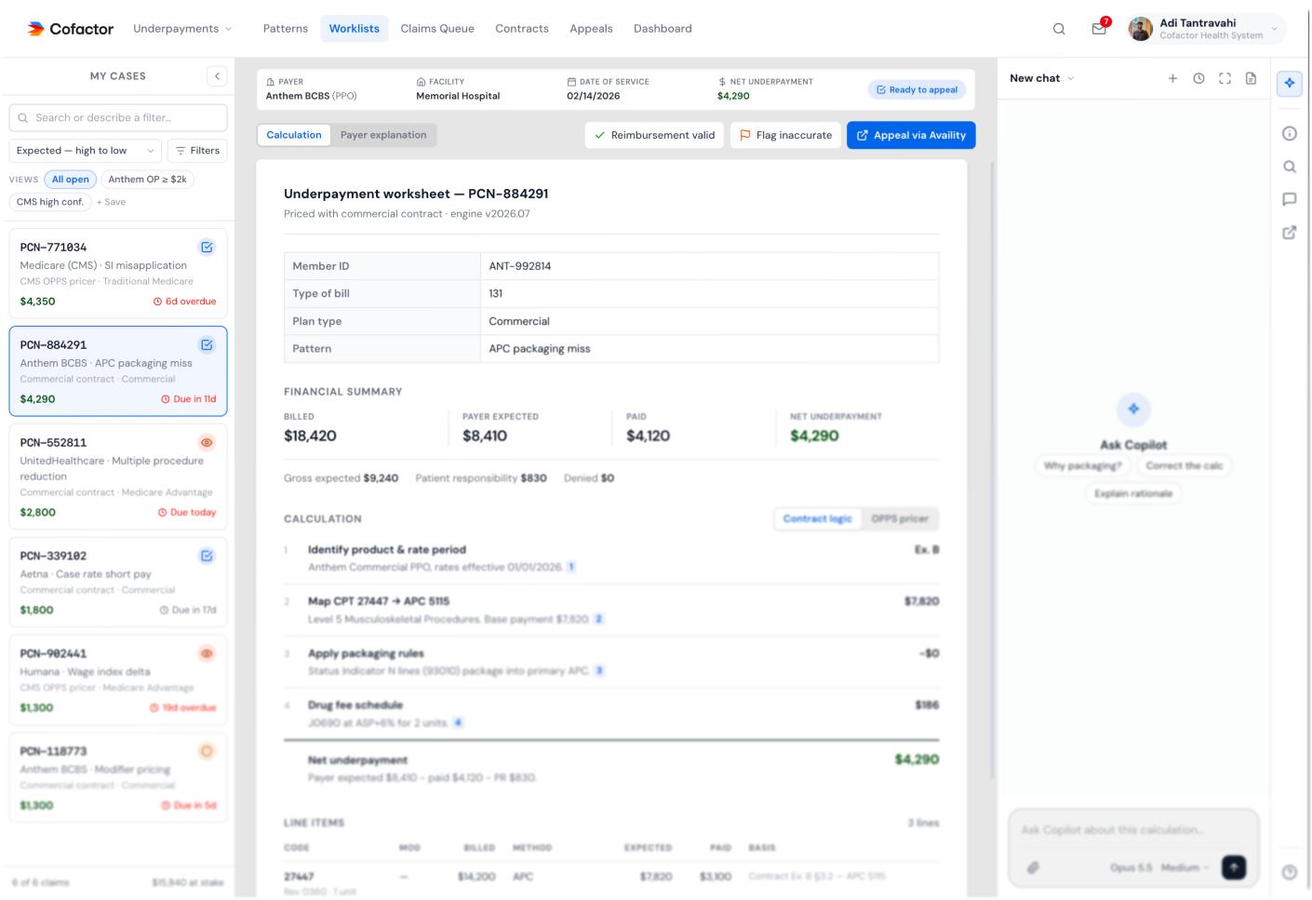This screenshot has width=1312, height=900.
Task: Open the Filters button
Action: point(197,151)
